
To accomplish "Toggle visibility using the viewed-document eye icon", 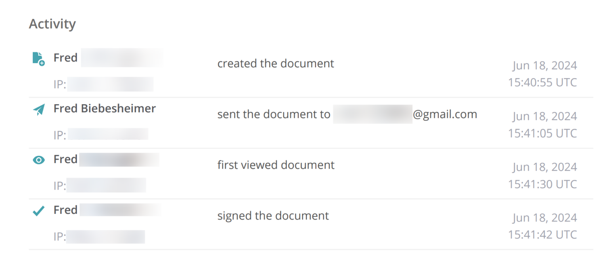I will [38, 160].
